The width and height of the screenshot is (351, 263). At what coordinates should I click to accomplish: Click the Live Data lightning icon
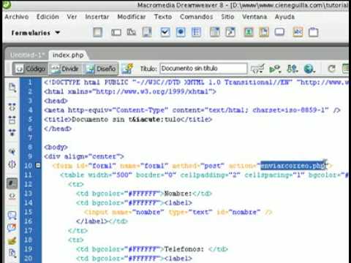(128, 69)
